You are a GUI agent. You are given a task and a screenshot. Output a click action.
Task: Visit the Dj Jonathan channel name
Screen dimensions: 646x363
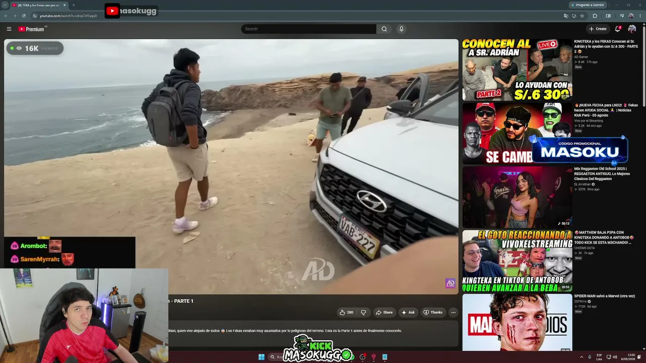pos(583,185)
